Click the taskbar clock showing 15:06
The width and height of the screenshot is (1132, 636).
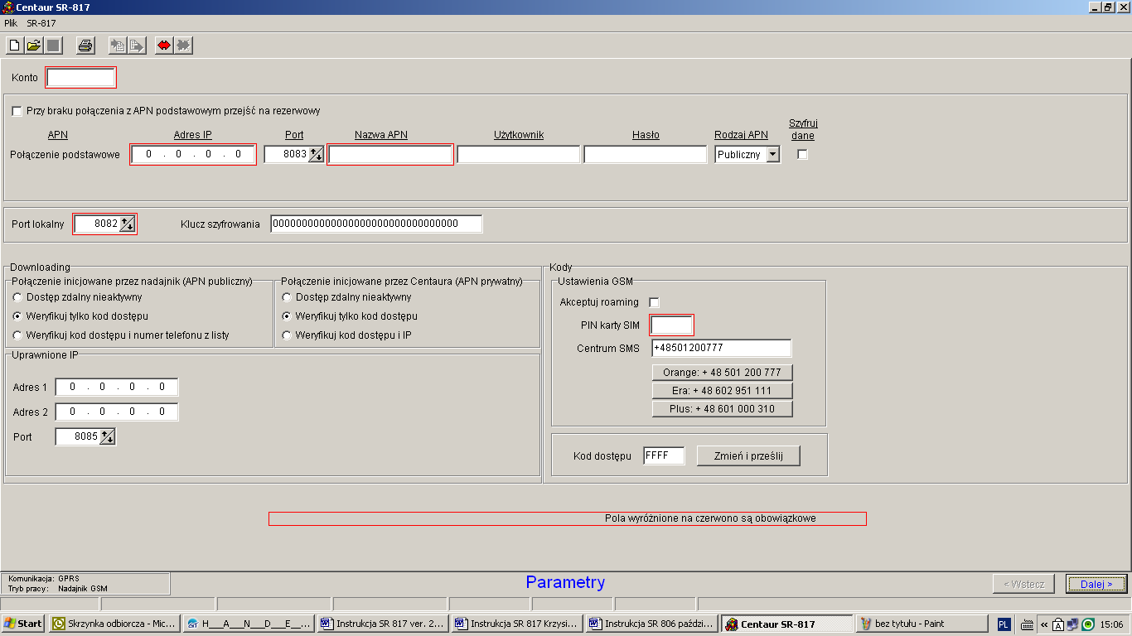[x=1112, y=624]
